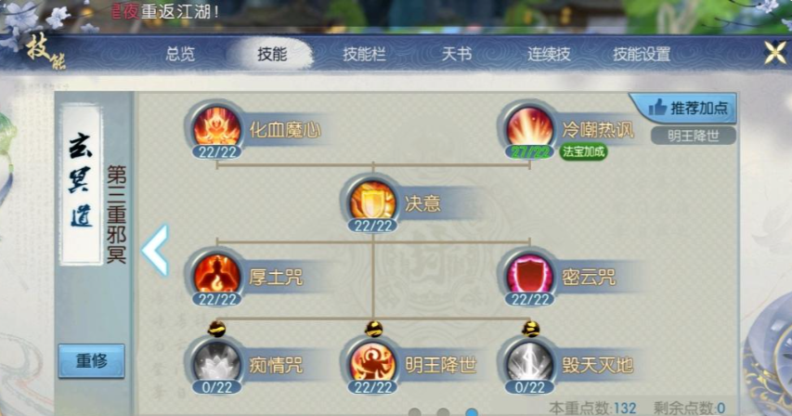The image size is (792, 416).
Task: Switch to the 总览 tab
Action: tap(180, 54)
